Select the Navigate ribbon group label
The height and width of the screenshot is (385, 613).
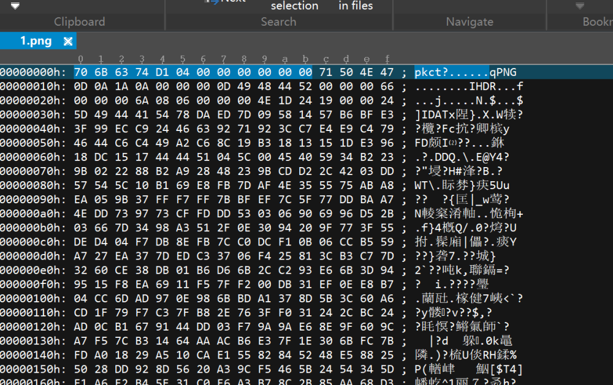pyautogui.click(x=469, y=22)
